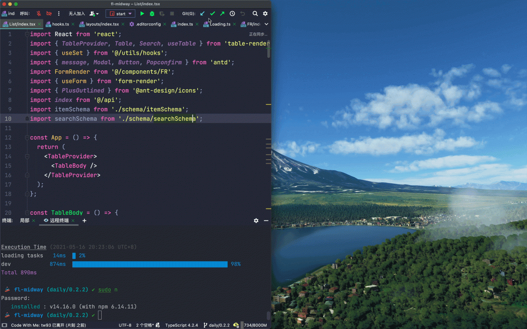Show hidden editor tabs chevron
The height and width of the screenshot is (329, 527).
click(266, 24)
